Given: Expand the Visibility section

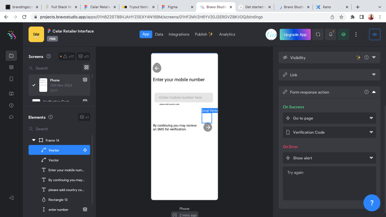Looking at the screenshot, I should coord(374,57).
